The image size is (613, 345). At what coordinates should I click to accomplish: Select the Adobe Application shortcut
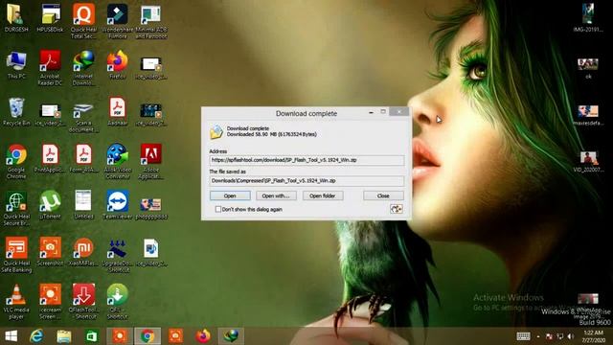click(x=151, y=155)
